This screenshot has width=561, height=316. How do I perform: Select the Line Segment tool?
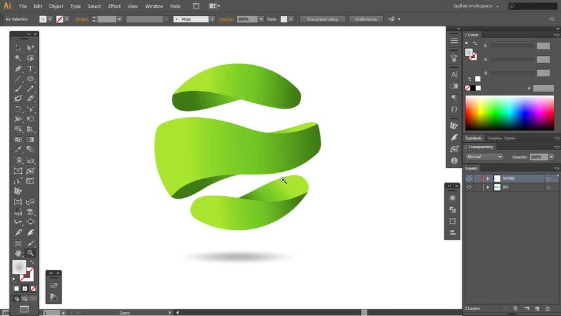18,78
